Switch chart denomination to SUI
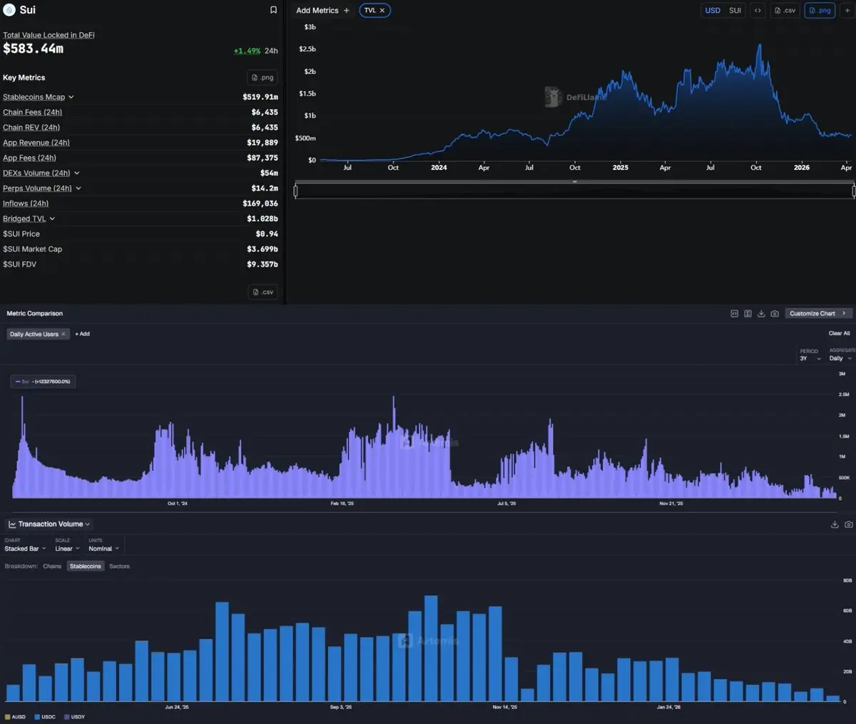This screenshot has width=856, height=724. click(x=735, y=11)
